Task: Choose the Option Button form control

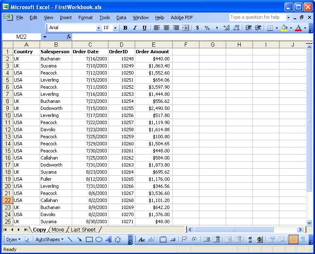Action: coord(194,239)
